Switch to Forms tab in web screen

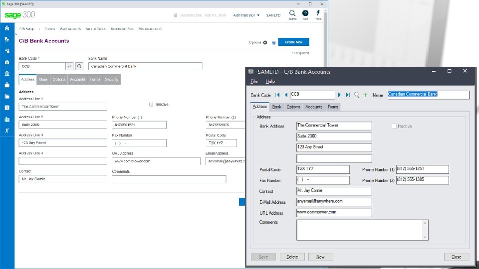point(95,79)
